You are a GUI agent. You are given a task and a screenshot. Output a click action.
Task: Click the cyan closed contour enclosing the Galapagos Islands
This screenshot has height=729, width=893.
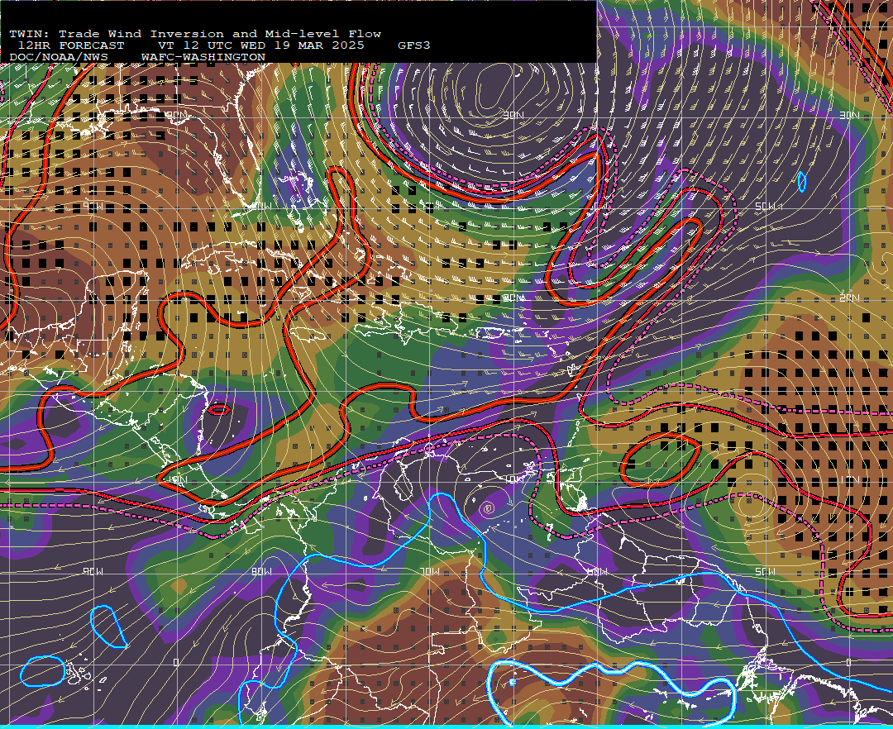point(43,671)
